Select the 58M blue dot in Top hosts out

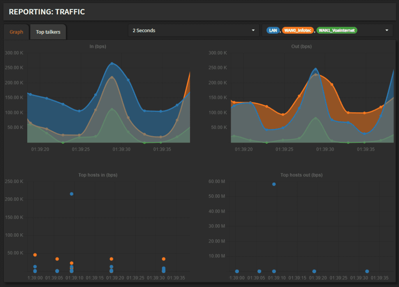274,184
